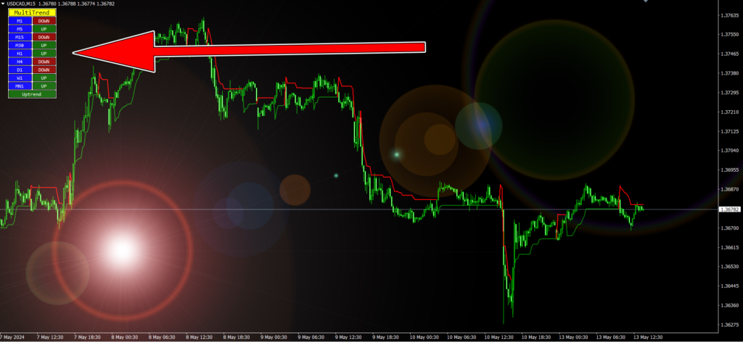Click the 13 May 12:30 time axis label
Viewport: 743px width, 342px height.
tap(649, 337)
